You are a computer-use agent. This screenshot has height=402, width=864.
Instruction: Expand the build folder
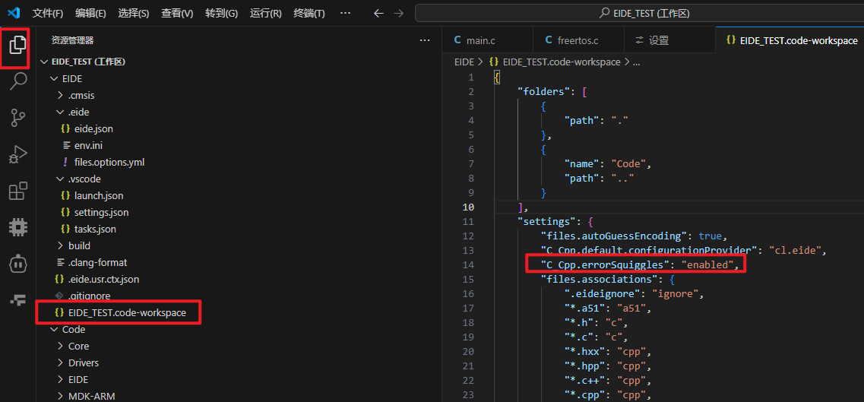(x=79, y=246)
